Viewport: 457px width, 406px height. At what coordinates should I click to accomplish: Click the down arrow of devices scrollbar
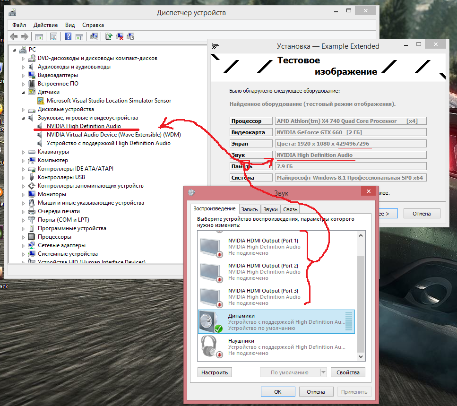pyautogui.click(x=361, y=357)
